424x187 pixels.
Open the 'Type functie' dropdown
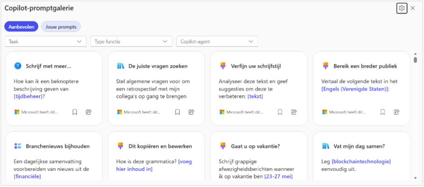point(131,41)
